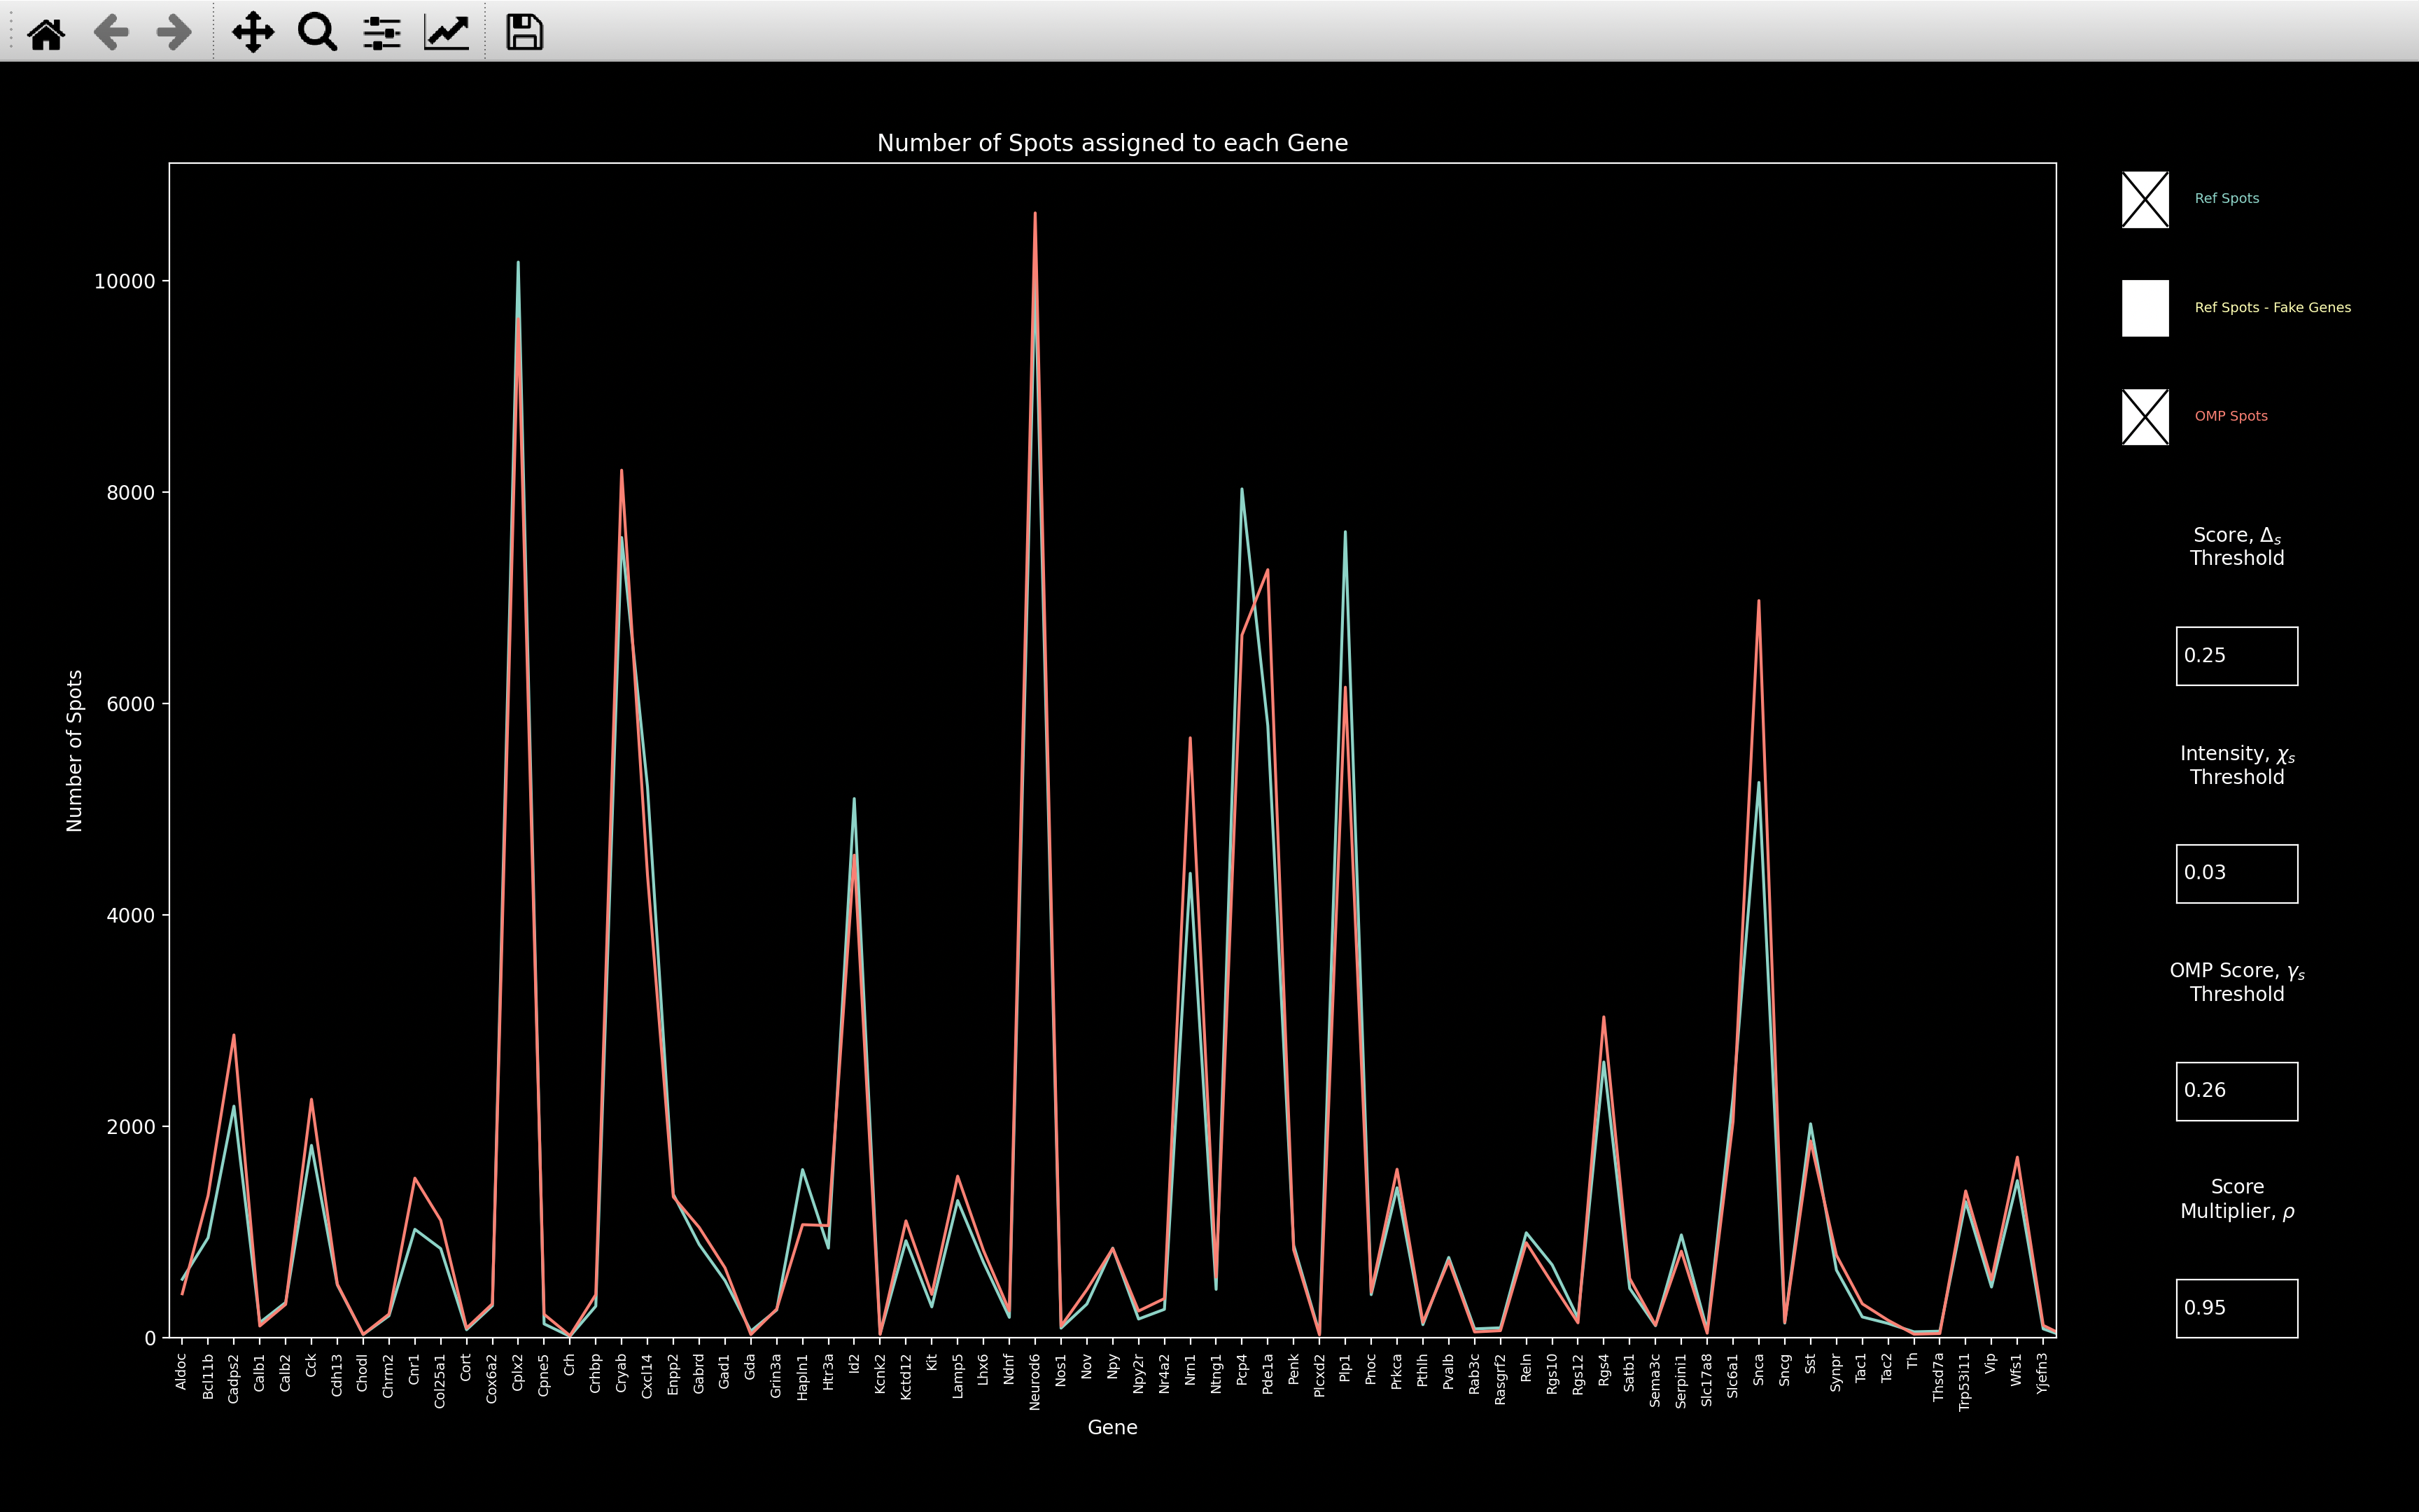Click the Cck gene tick label
2419x1512 pixels.
click(x=311, y=1365)
